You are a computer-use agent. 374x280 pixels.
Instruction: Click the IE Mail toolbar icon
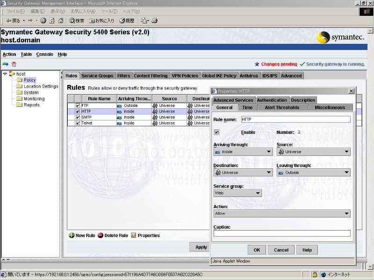pos(144,21)
